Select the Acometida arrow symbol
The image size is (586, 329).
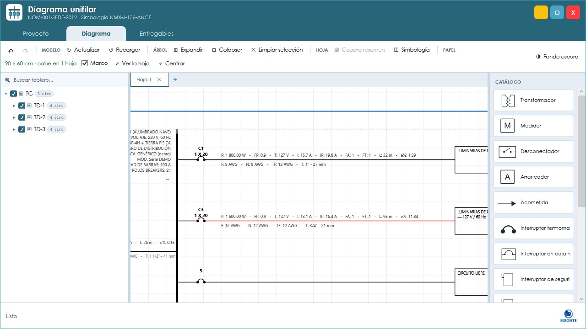click(534, 202)
